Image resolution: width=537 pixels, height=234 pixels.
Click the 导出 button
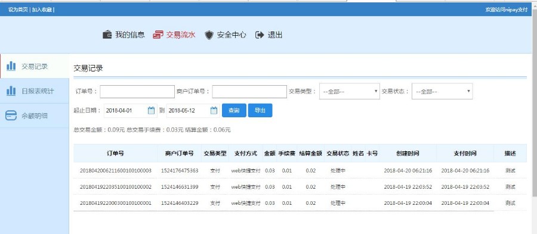pyautogui.click(x=260, y=110)
